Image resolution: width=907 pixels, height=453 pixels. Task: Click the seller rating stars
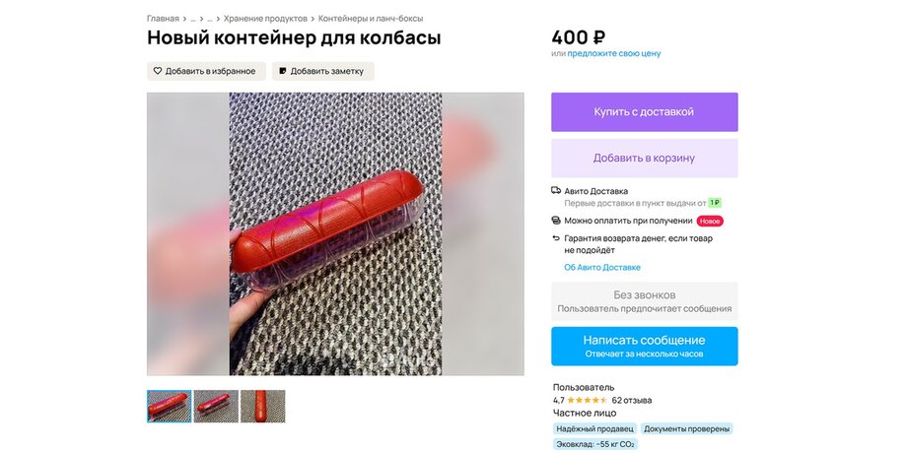[x=588, y=400]
